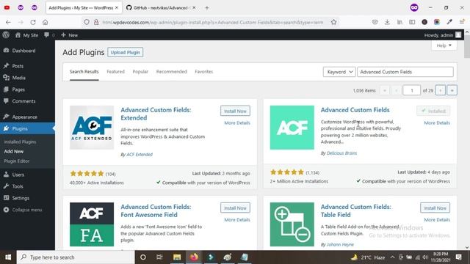The width and height of the screenshot is (470, 264).
Task: Open the Windows Start menu
Action: [8, 257]
